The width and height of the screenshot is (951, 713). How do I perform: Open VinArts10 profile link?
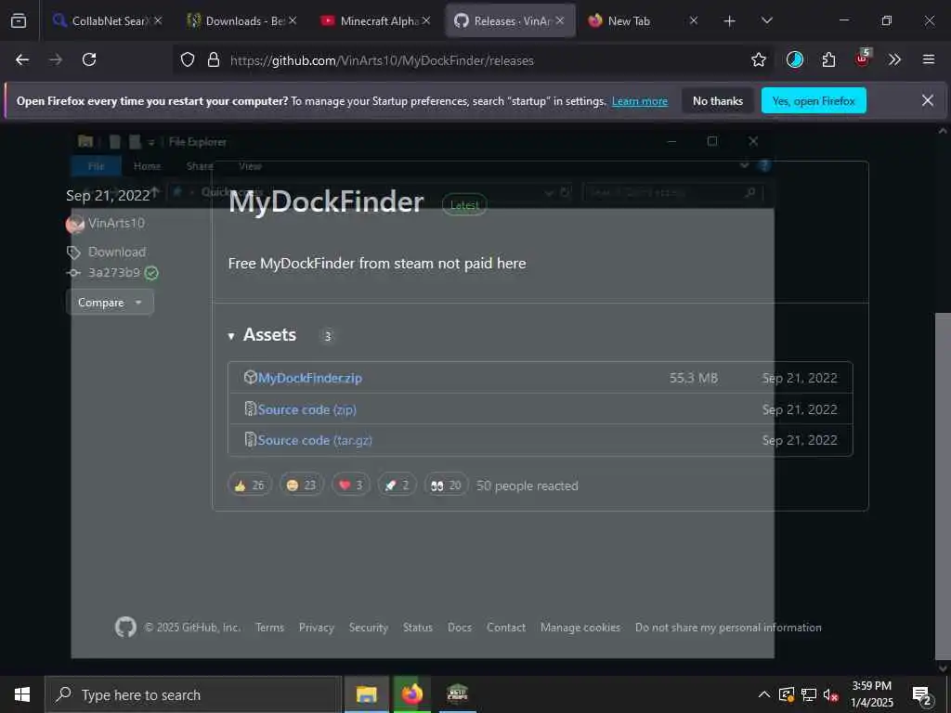[116, 223]
